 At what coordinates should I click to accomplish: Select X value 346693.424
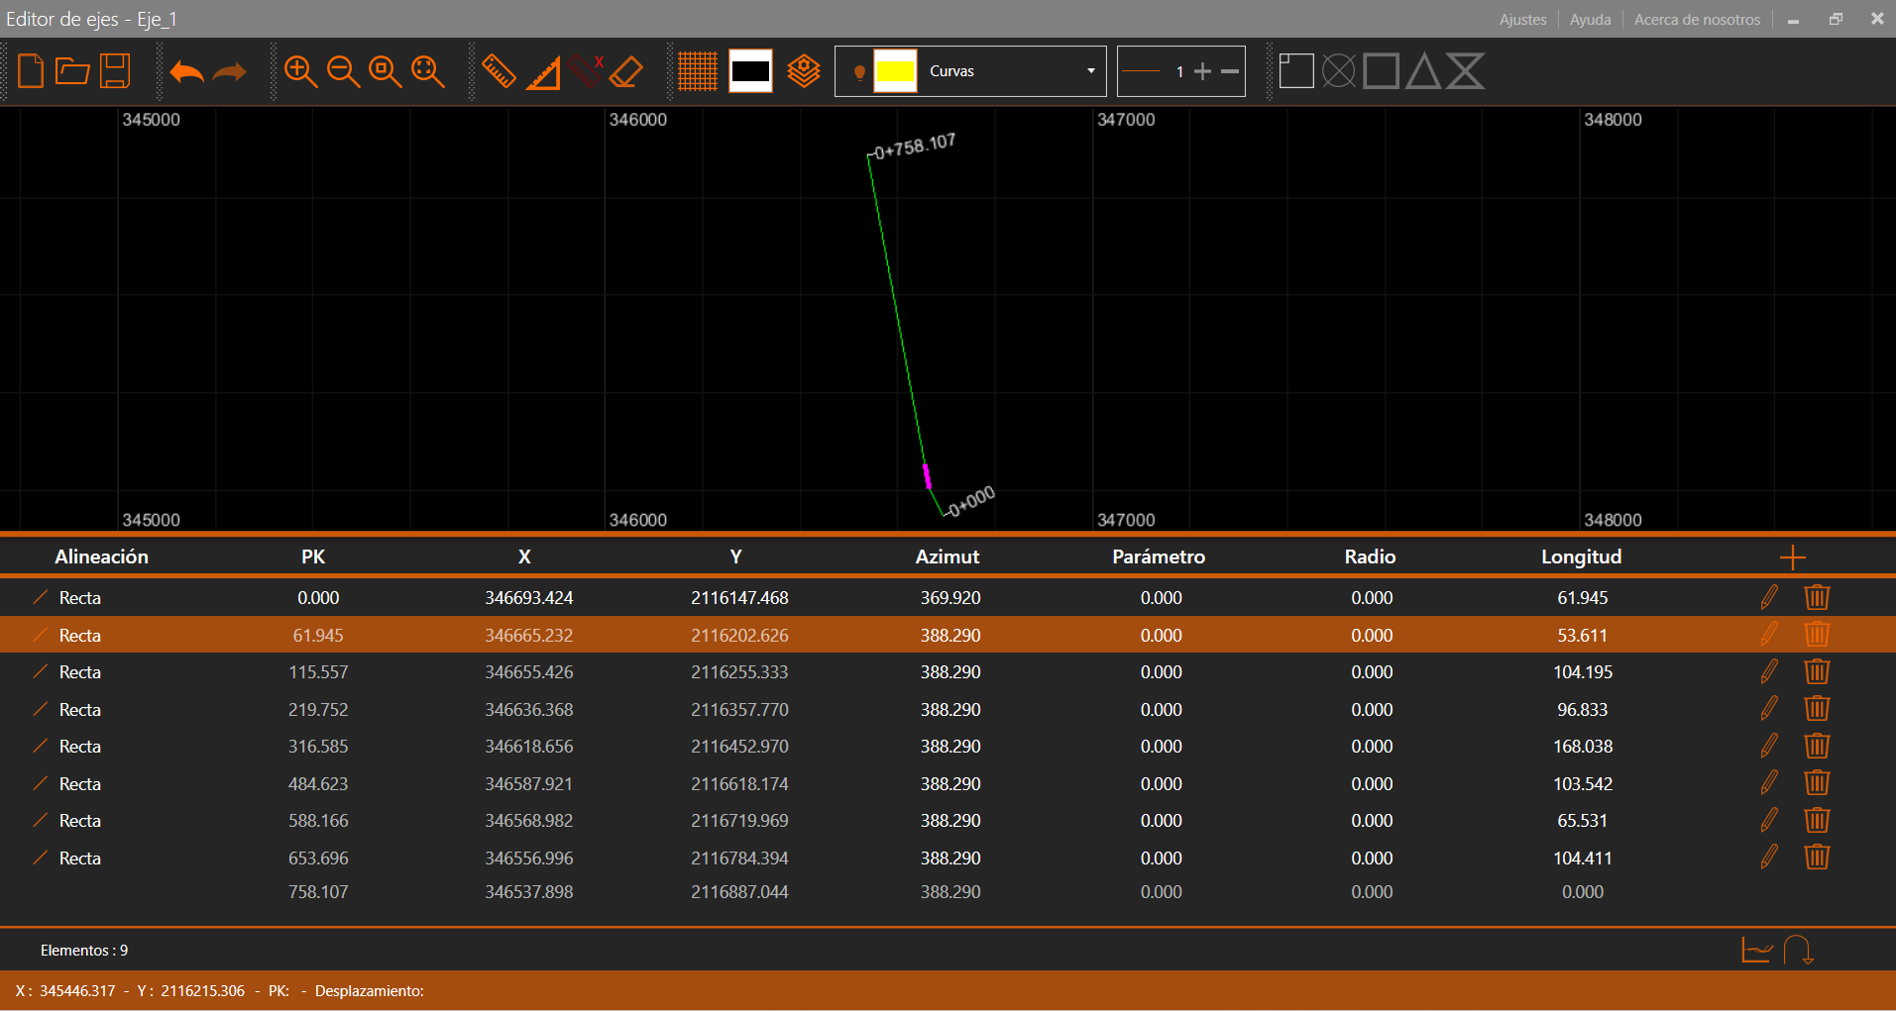click(x=529, y=598)
